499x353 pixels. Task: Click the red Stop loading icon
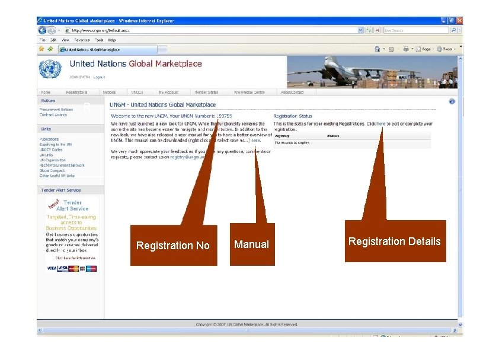(x=377, y=30)
